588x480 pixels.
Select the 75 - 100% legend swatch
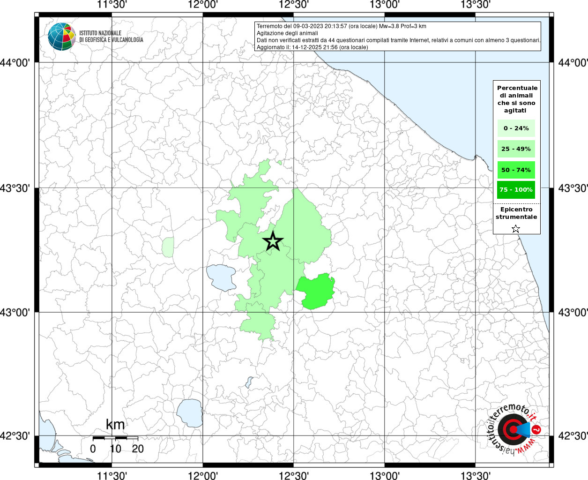(x=516, y=190)
